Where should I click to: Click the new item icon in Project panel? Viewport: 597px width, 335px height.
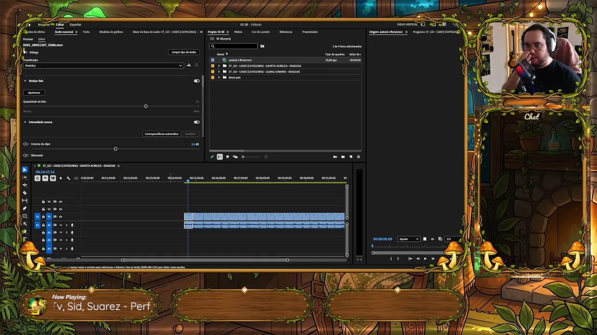point(351,157)
